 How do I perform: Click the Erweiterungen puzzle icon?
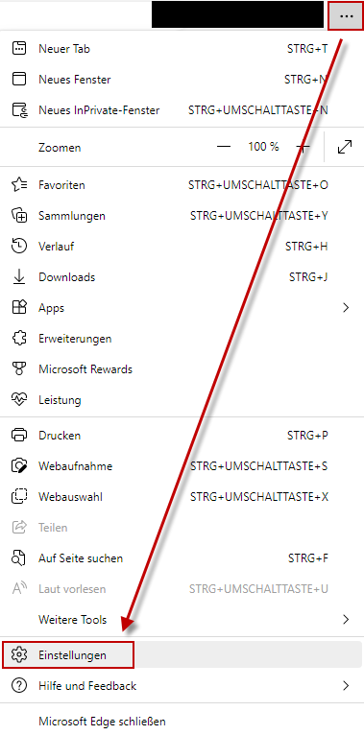click(19, 339)
